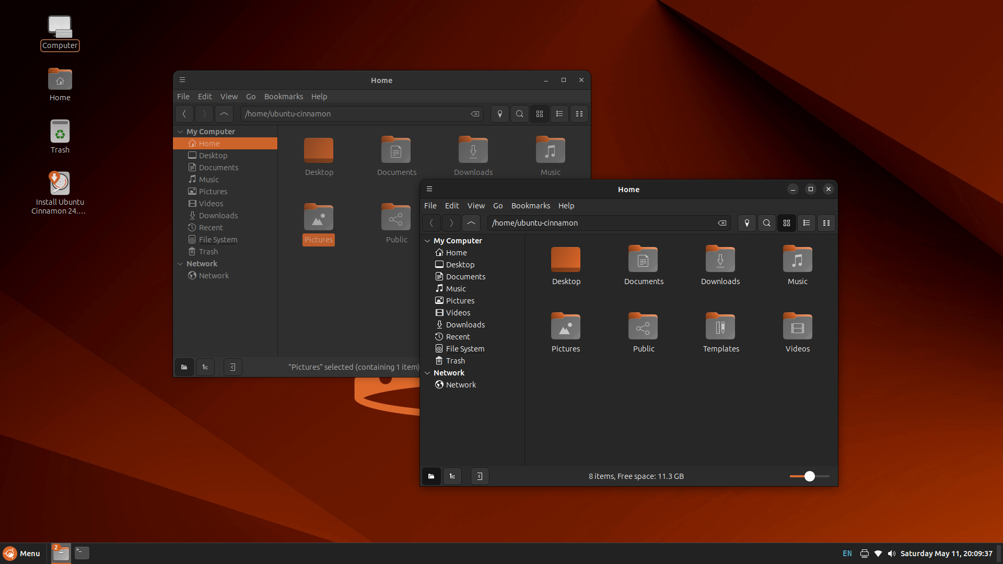Switch front window to compact view

pos(826,223)
